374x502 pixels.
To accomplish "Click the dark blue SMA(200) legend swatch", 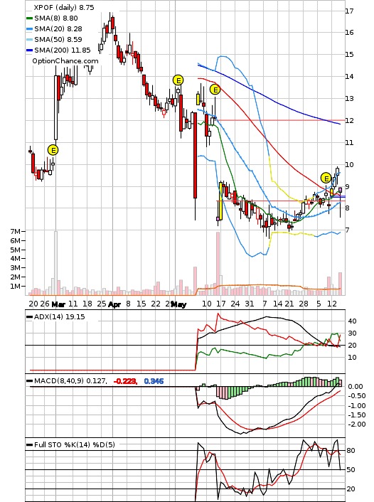I will point(29,50).
